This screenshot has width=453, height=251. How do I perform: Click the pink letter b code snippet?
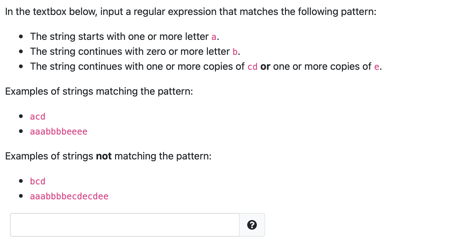tap(235, 51)
